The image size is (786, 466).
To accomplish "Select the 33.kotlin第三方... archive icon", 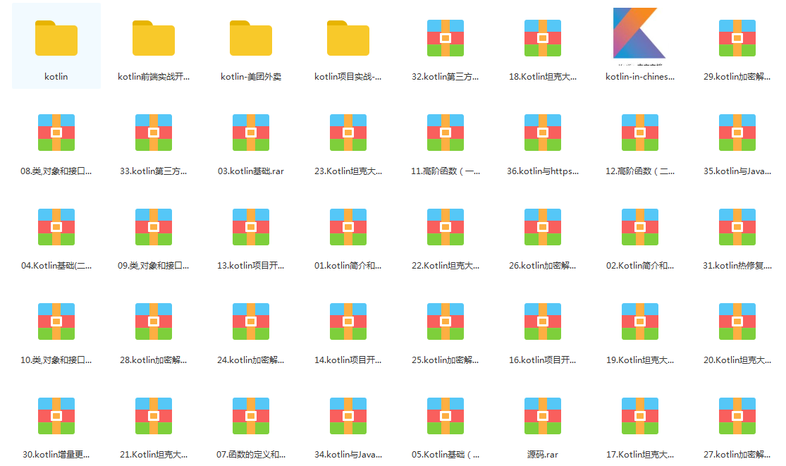I will point(154,133).
